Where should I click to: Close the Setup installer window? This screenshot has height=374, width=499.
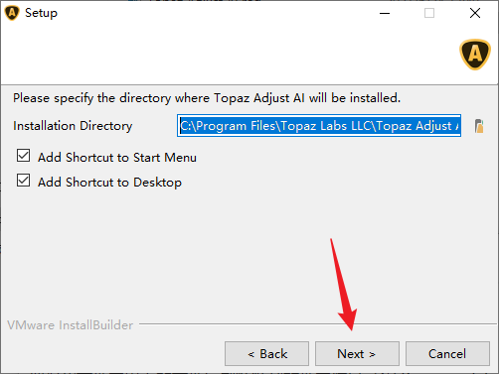pyautogui.click(x=475, y=13)
